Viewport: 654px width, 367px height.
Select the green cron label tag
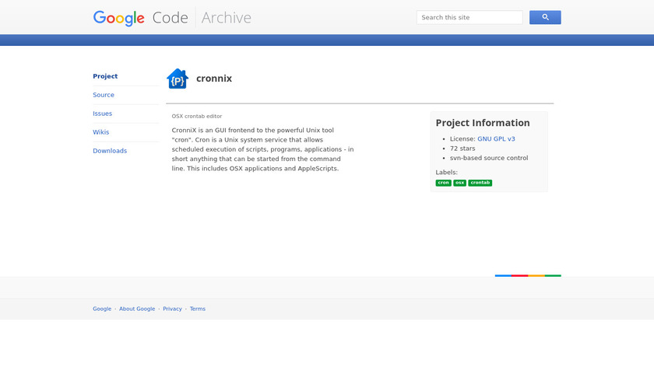443,183
